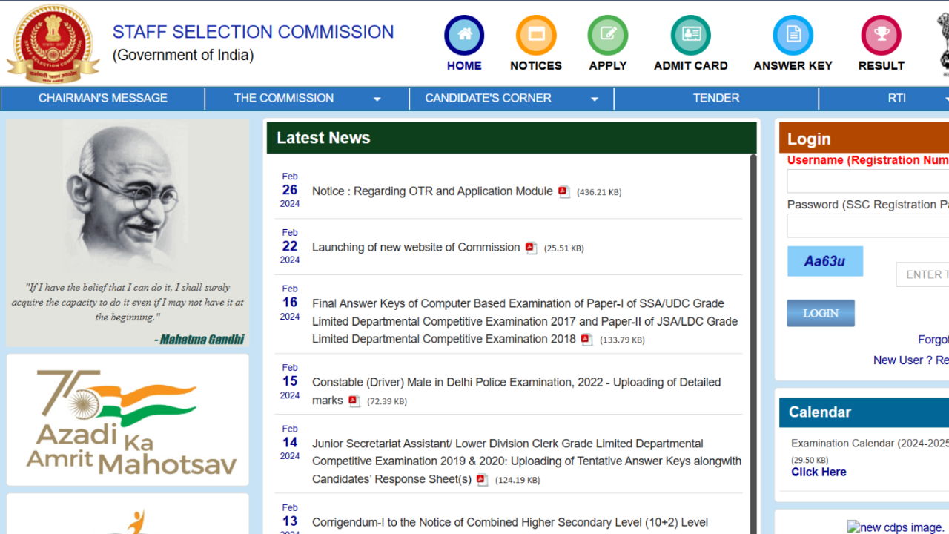Click the Feb 22 2024 date label
This screenshot has height=534, width=949.
(290, 246)
